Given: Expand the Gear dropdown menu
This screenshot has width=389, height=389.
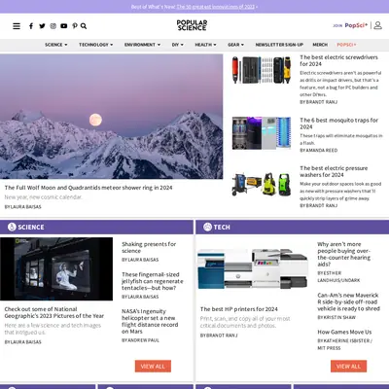Looking at the screenshot, I should (x=235, y=45).
